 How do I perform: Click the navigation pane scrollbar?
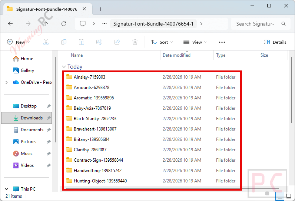[55, 100]
